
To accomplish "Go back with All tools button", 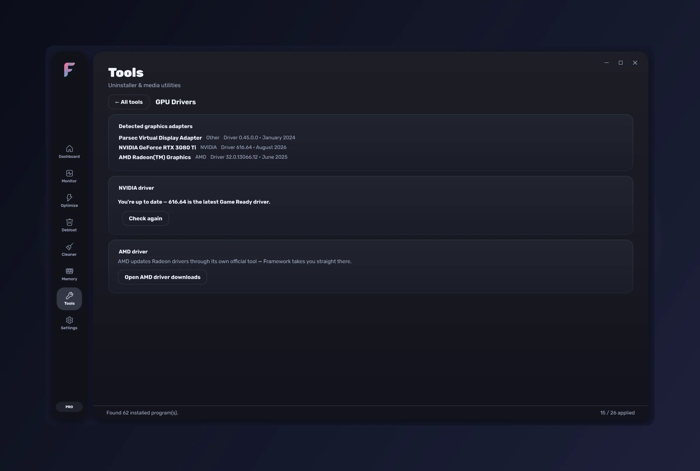I will point(129,102).
